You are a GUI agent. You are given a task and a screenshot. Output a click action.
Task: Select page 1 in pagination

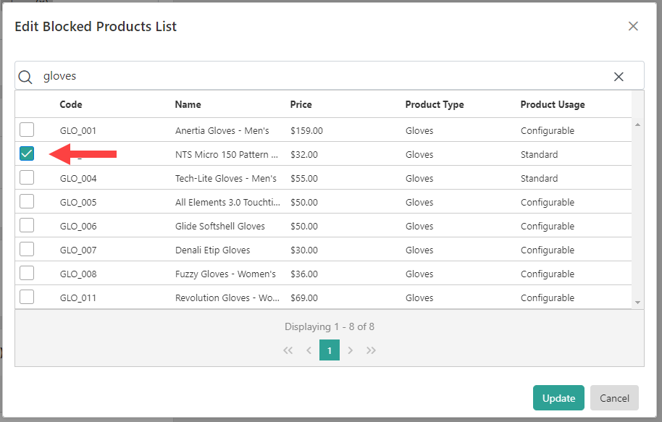pos(330,350)
